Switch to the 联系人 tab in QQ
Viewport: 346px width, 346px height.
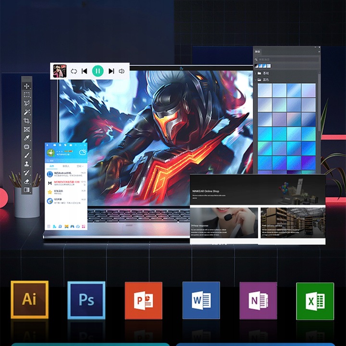point(66,166)
